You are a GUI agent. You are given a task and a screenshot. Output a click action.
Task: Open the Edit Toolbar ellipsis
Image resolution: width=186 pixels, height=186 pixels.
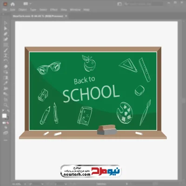pos(6,140)
